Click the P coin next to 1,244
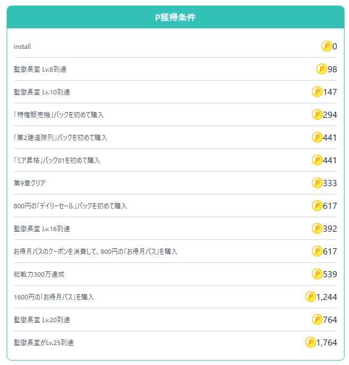The height and width of the screenshot is (365, 349). click(x=310, y=297)
